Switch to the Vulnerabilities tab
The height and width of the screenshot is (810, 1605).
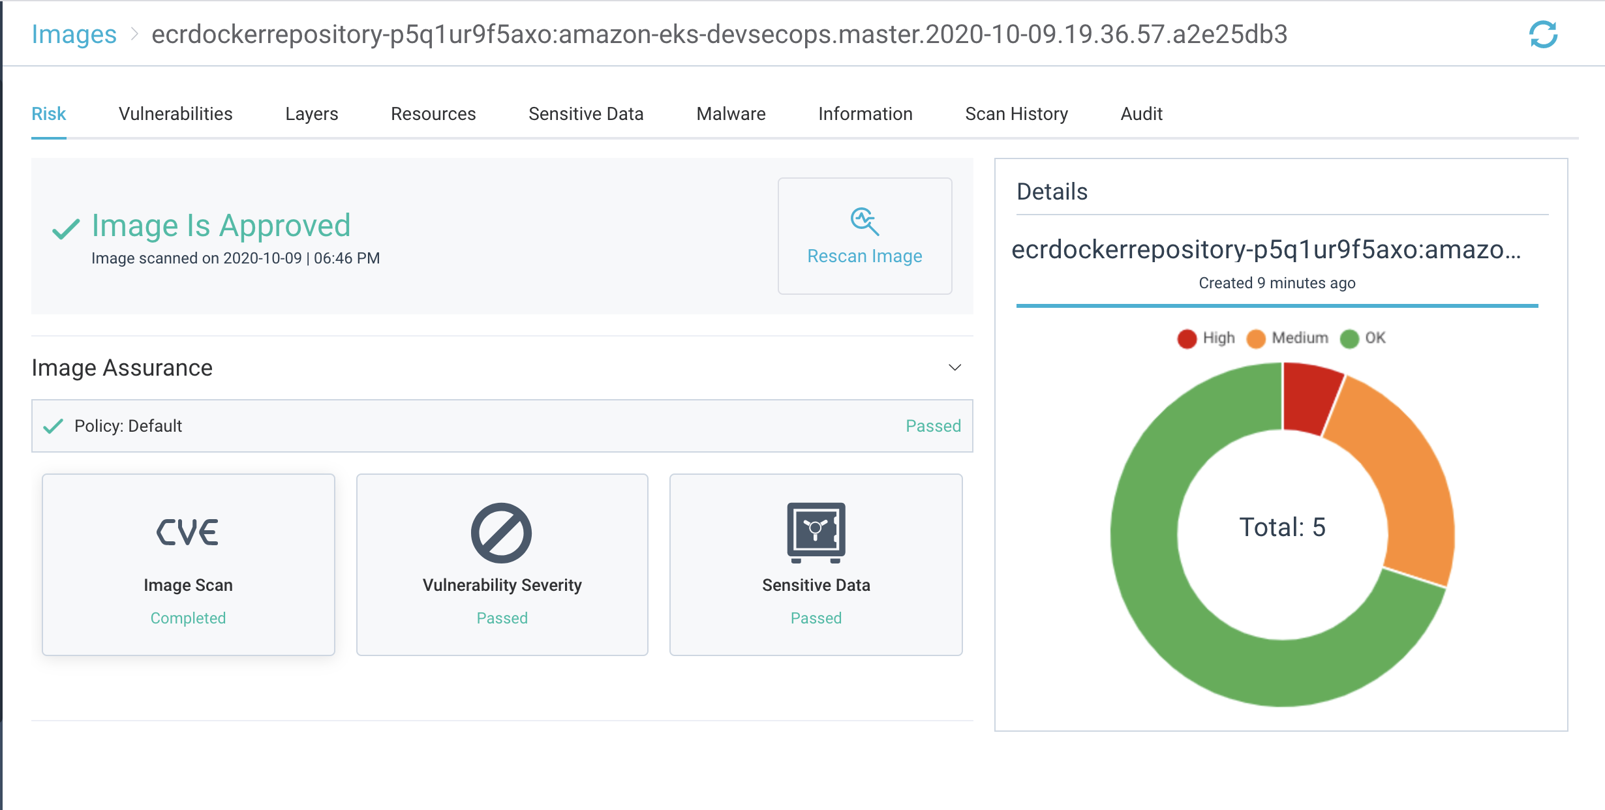click(x=176, y=114)
